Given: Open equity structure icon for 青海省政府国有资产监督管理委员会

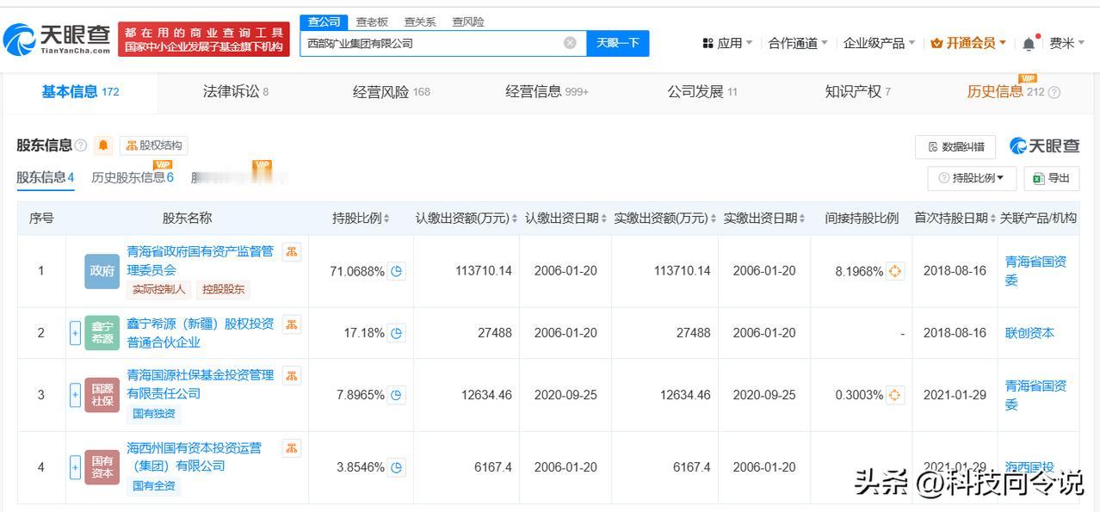Looking at the screenshot, I should click(292, 251).
